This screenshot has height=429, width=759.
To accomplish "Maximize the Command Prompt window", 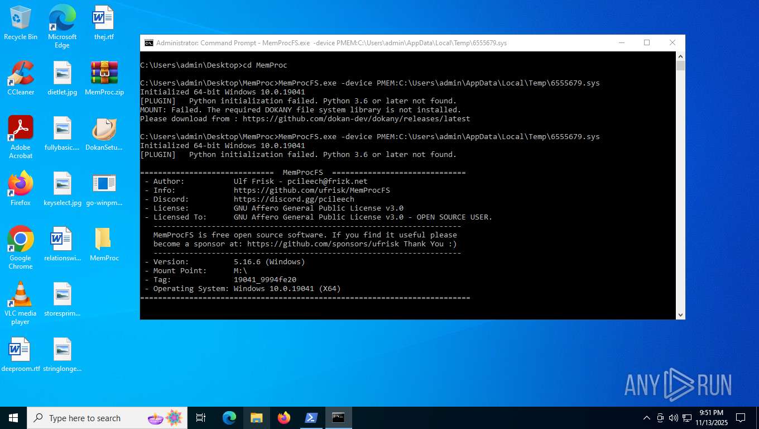I will click(x=647, y=43).
